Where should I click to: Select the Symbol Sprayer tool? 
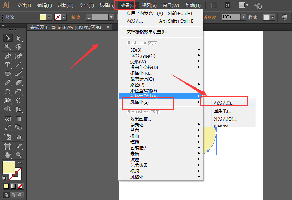coord(8,137)
